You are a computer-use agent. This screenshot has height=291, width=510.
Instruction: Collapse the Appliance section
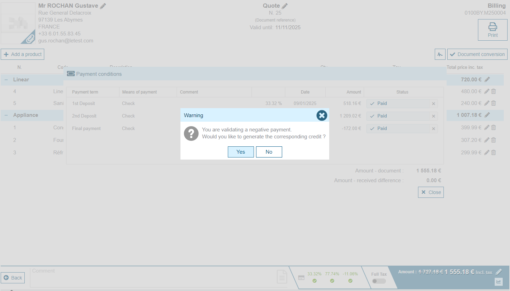point(6,115)
